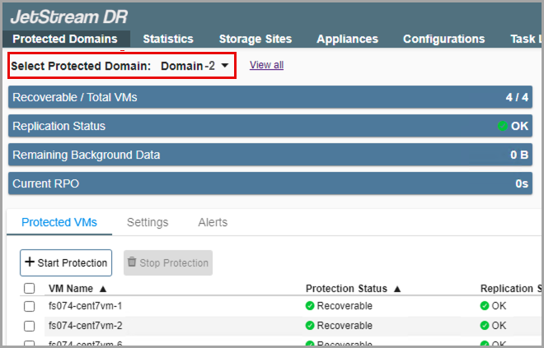The width and height of the screenshot is (544, 348).
Task: Click green Recoverable check icon for fs074-cent7vm-1
Action: 311,306
